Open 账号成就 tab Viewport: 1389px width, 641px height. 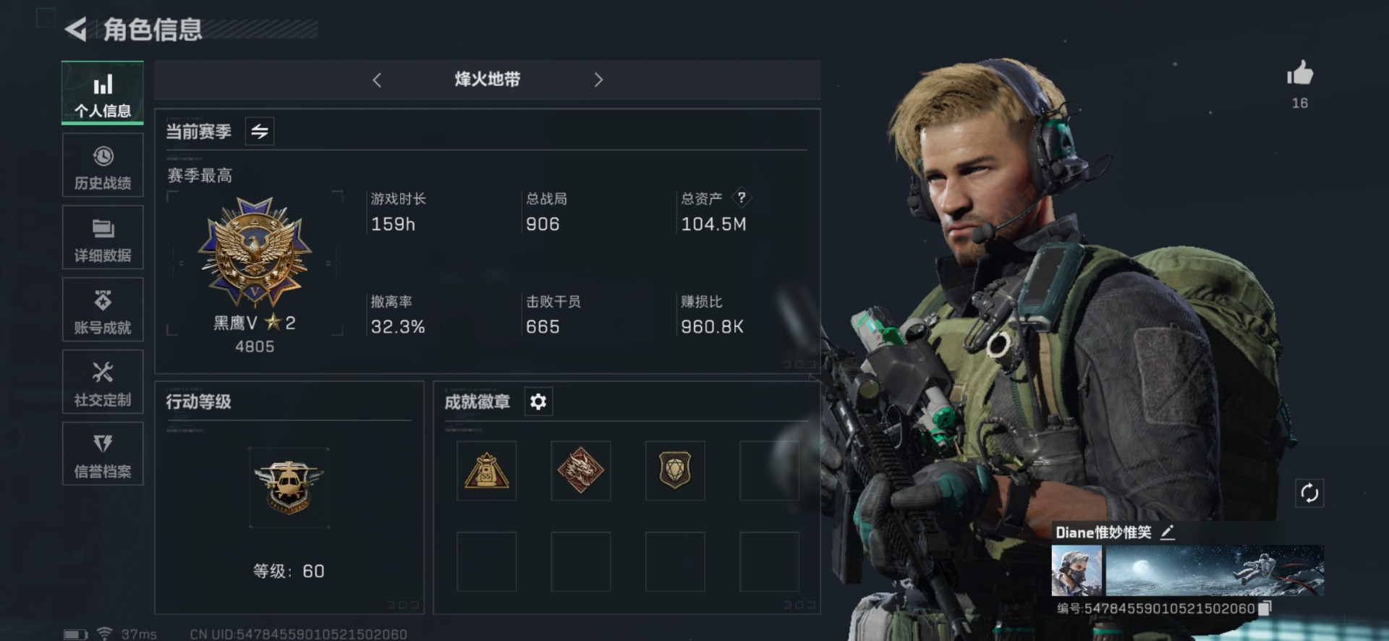coord(103,310)
